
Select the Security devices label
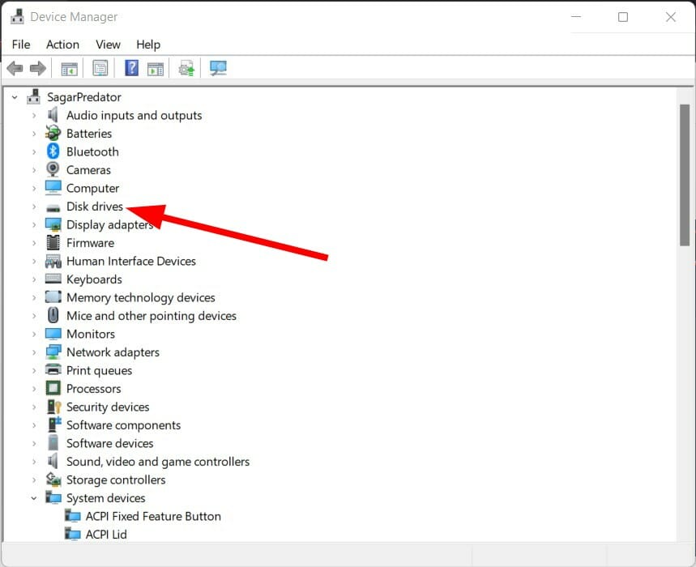pos(108,407)
